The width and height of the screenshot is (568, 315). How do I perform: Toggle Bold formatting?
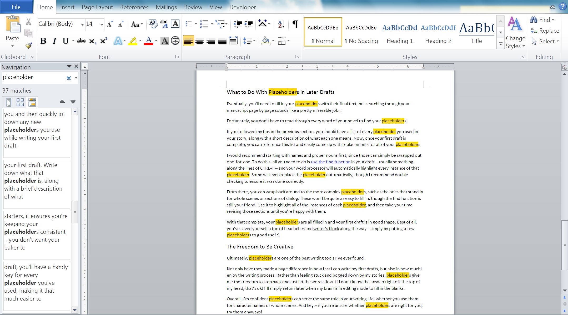[43, 41]
